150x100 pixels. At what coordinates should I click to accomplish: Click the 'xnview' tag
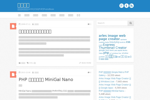(125, 53)
